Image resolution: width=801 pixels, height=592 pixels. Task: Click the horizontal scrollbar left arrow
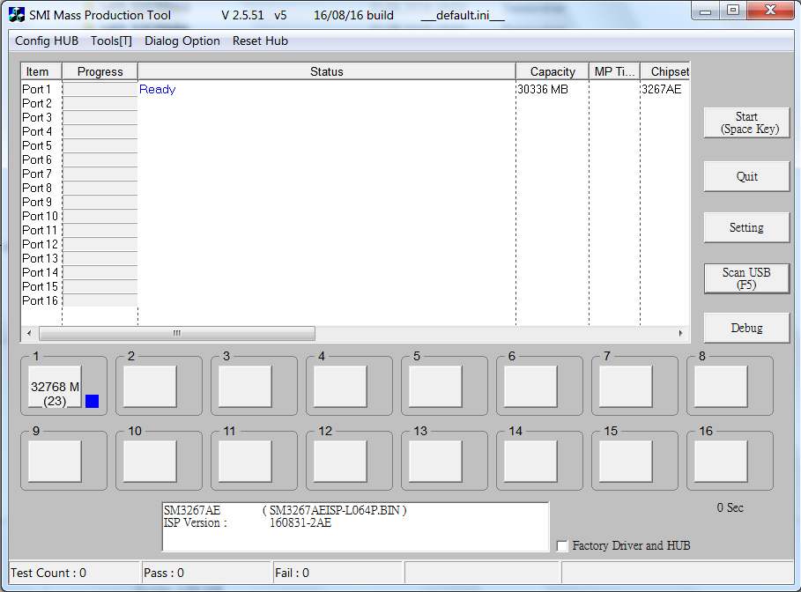29,334
